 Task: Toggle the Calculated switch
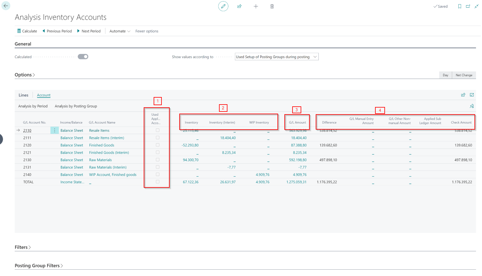click(83, 57)
